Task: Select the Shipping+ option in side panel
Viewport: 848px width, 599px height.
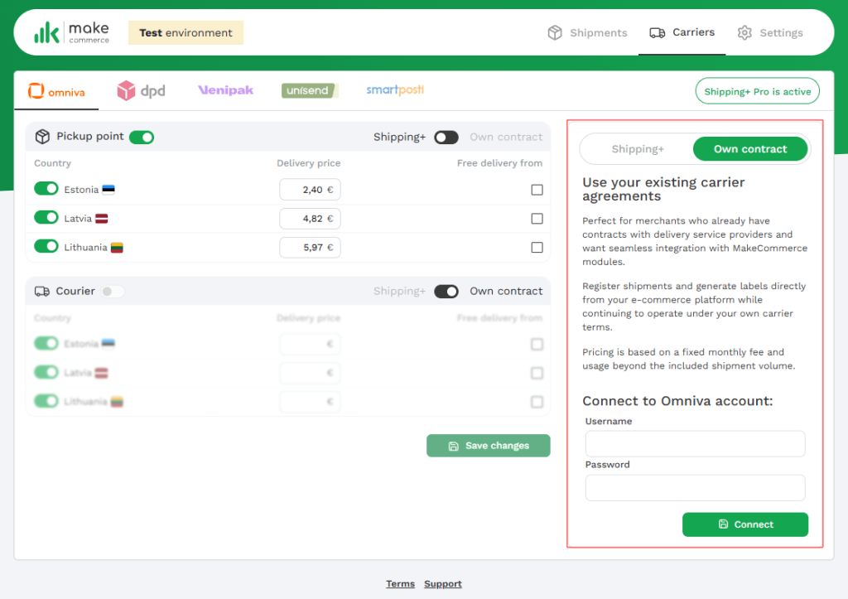Action: [638, 149]
